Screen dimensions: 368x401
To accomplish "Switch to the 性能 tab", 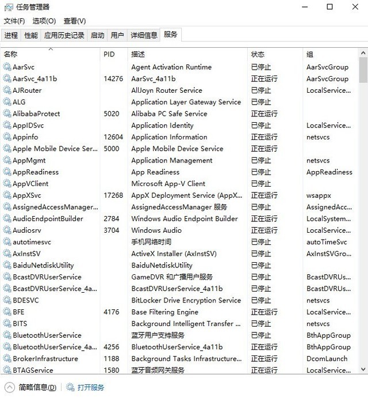I will pyautogui.click(x=31, y=35).
